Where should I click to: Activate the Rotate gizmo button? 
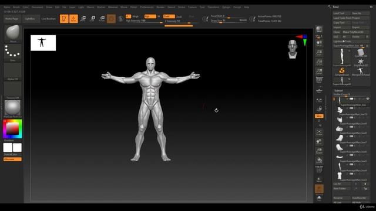click(102, 18)
